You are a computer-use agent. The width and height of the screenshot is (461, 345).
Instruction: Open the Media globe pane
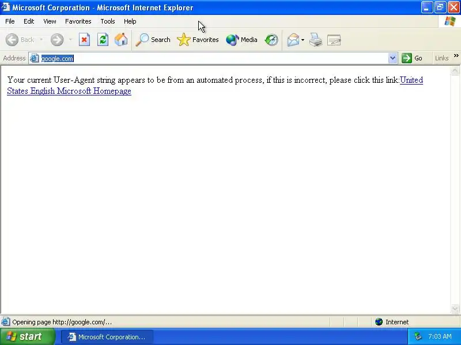tap(241, 40)
